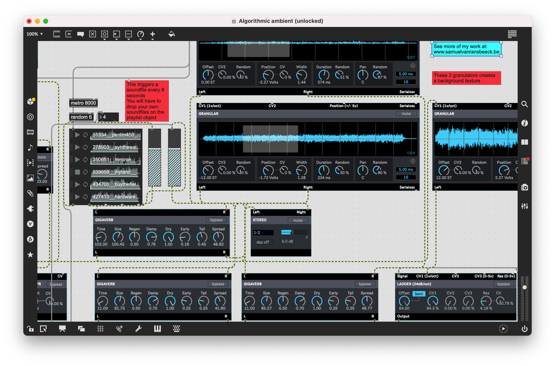Select the metro 8000 object
This screenshot has height=366, width=555.
tap(84, 103)
